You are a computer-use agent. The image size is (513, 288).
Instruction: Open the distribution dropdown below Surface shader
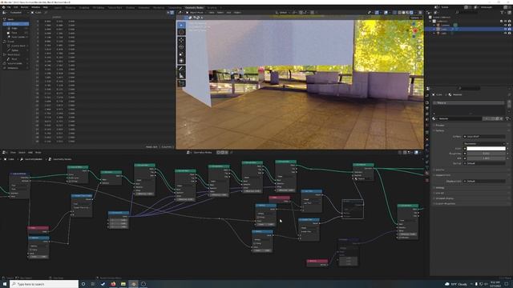click(x=484, y=143)
